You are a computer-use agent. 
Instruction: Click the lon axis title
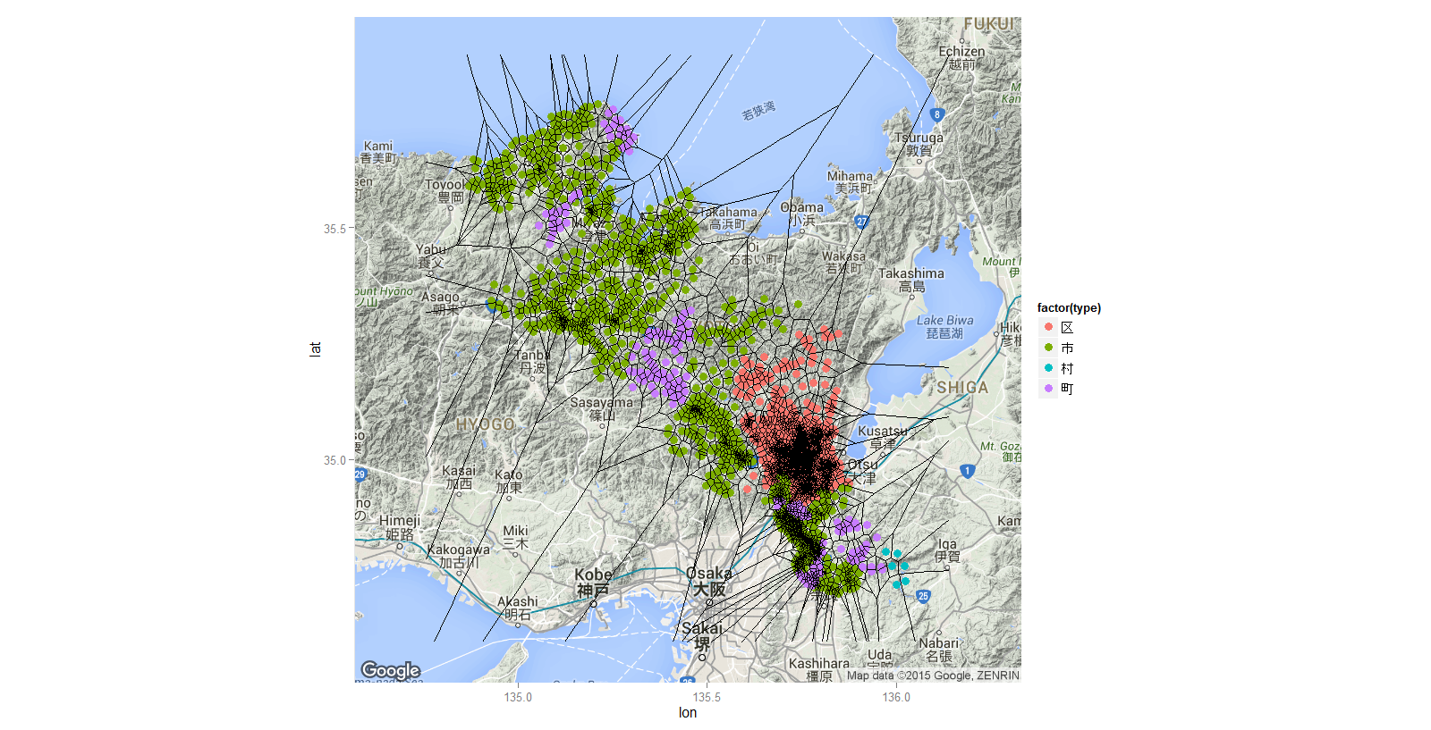click(688, 712)
